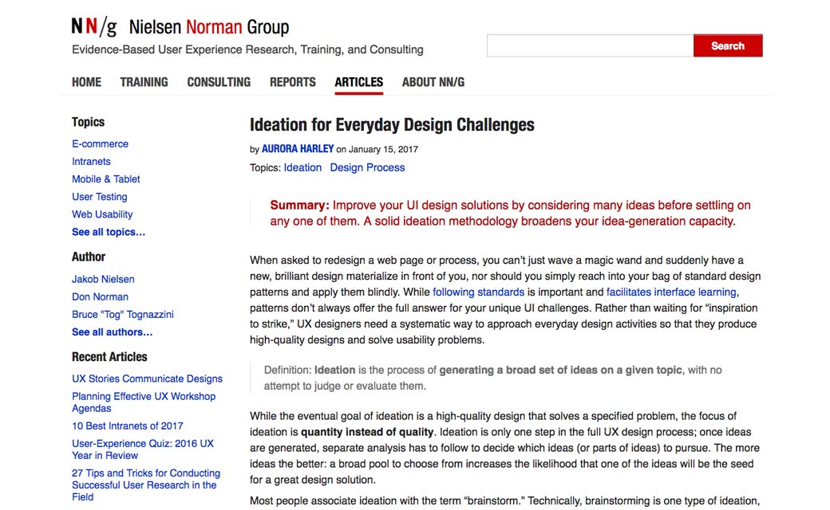Open the E-commerce topic link
This screenshot has width=830, height=510.
(100, 144)
